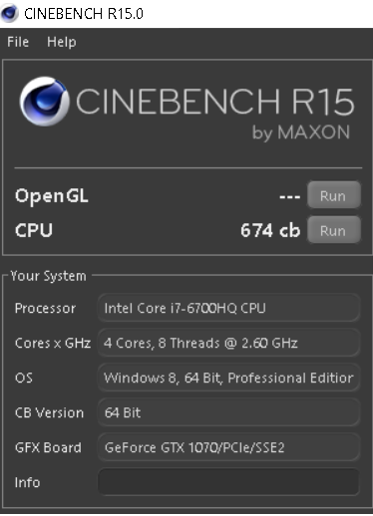Image resolution: width=373 pixels, height=516 pixels.
Task: Select the CB Version 64 Bit field
Action: tap(228, 412)
